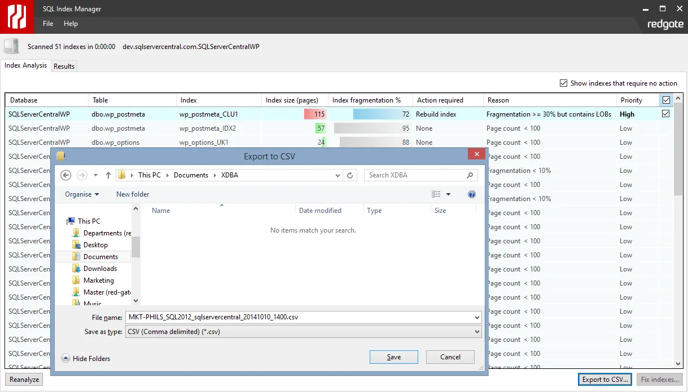Open the File menu
The width and height of the screenshot is (688, 392).
click(48, 24)
